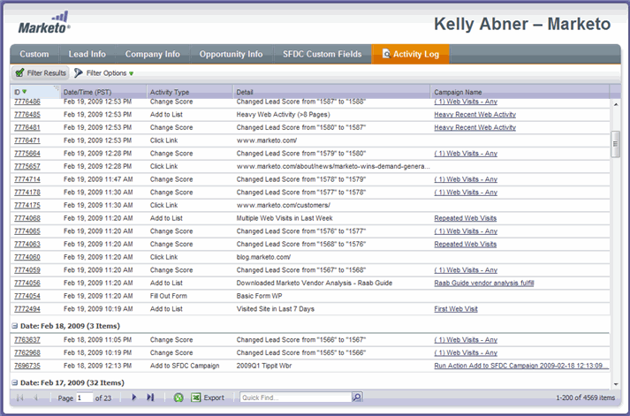Open activity ID 7776481
Screen dimensions: 630x416
pos(27,127)
